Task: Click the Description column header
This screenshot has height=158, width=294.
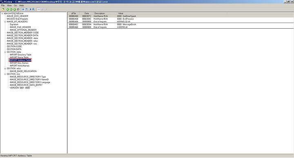Action: point(105,14)
